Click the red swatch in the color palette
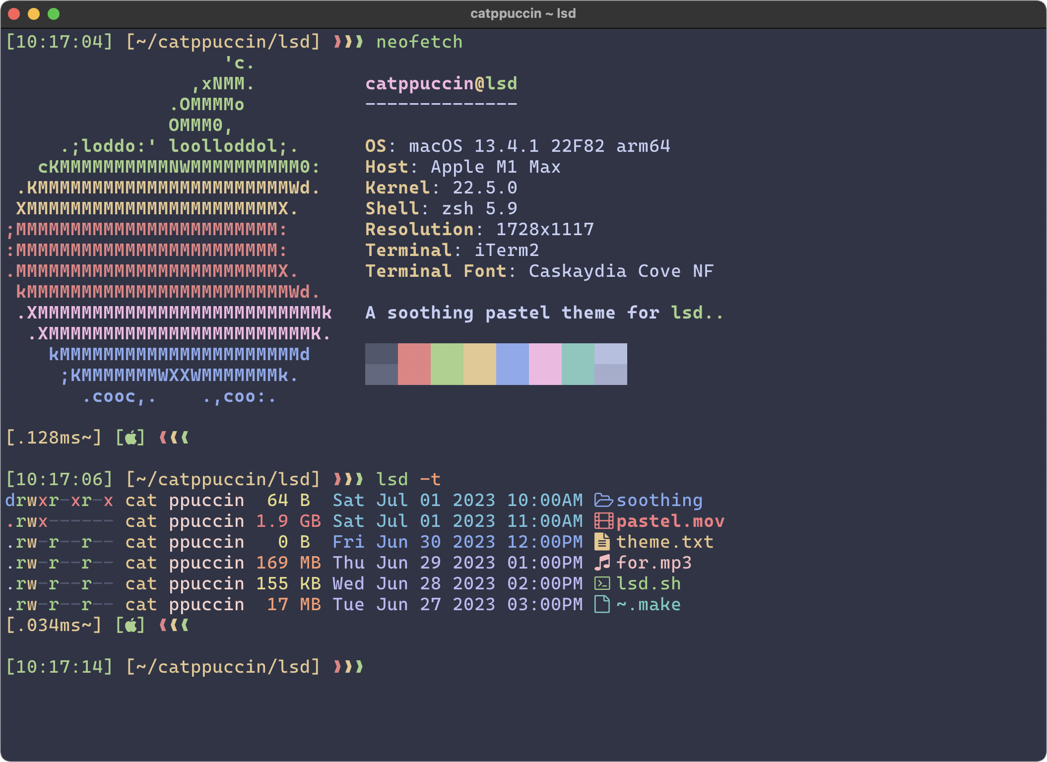Image resolution: width=1047 pixels, height=762 pixels. [415, 364]
